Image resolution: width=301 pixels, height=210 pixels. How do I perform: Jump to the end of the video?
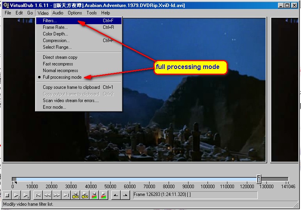pyautogui.click(x=66, y=195)
